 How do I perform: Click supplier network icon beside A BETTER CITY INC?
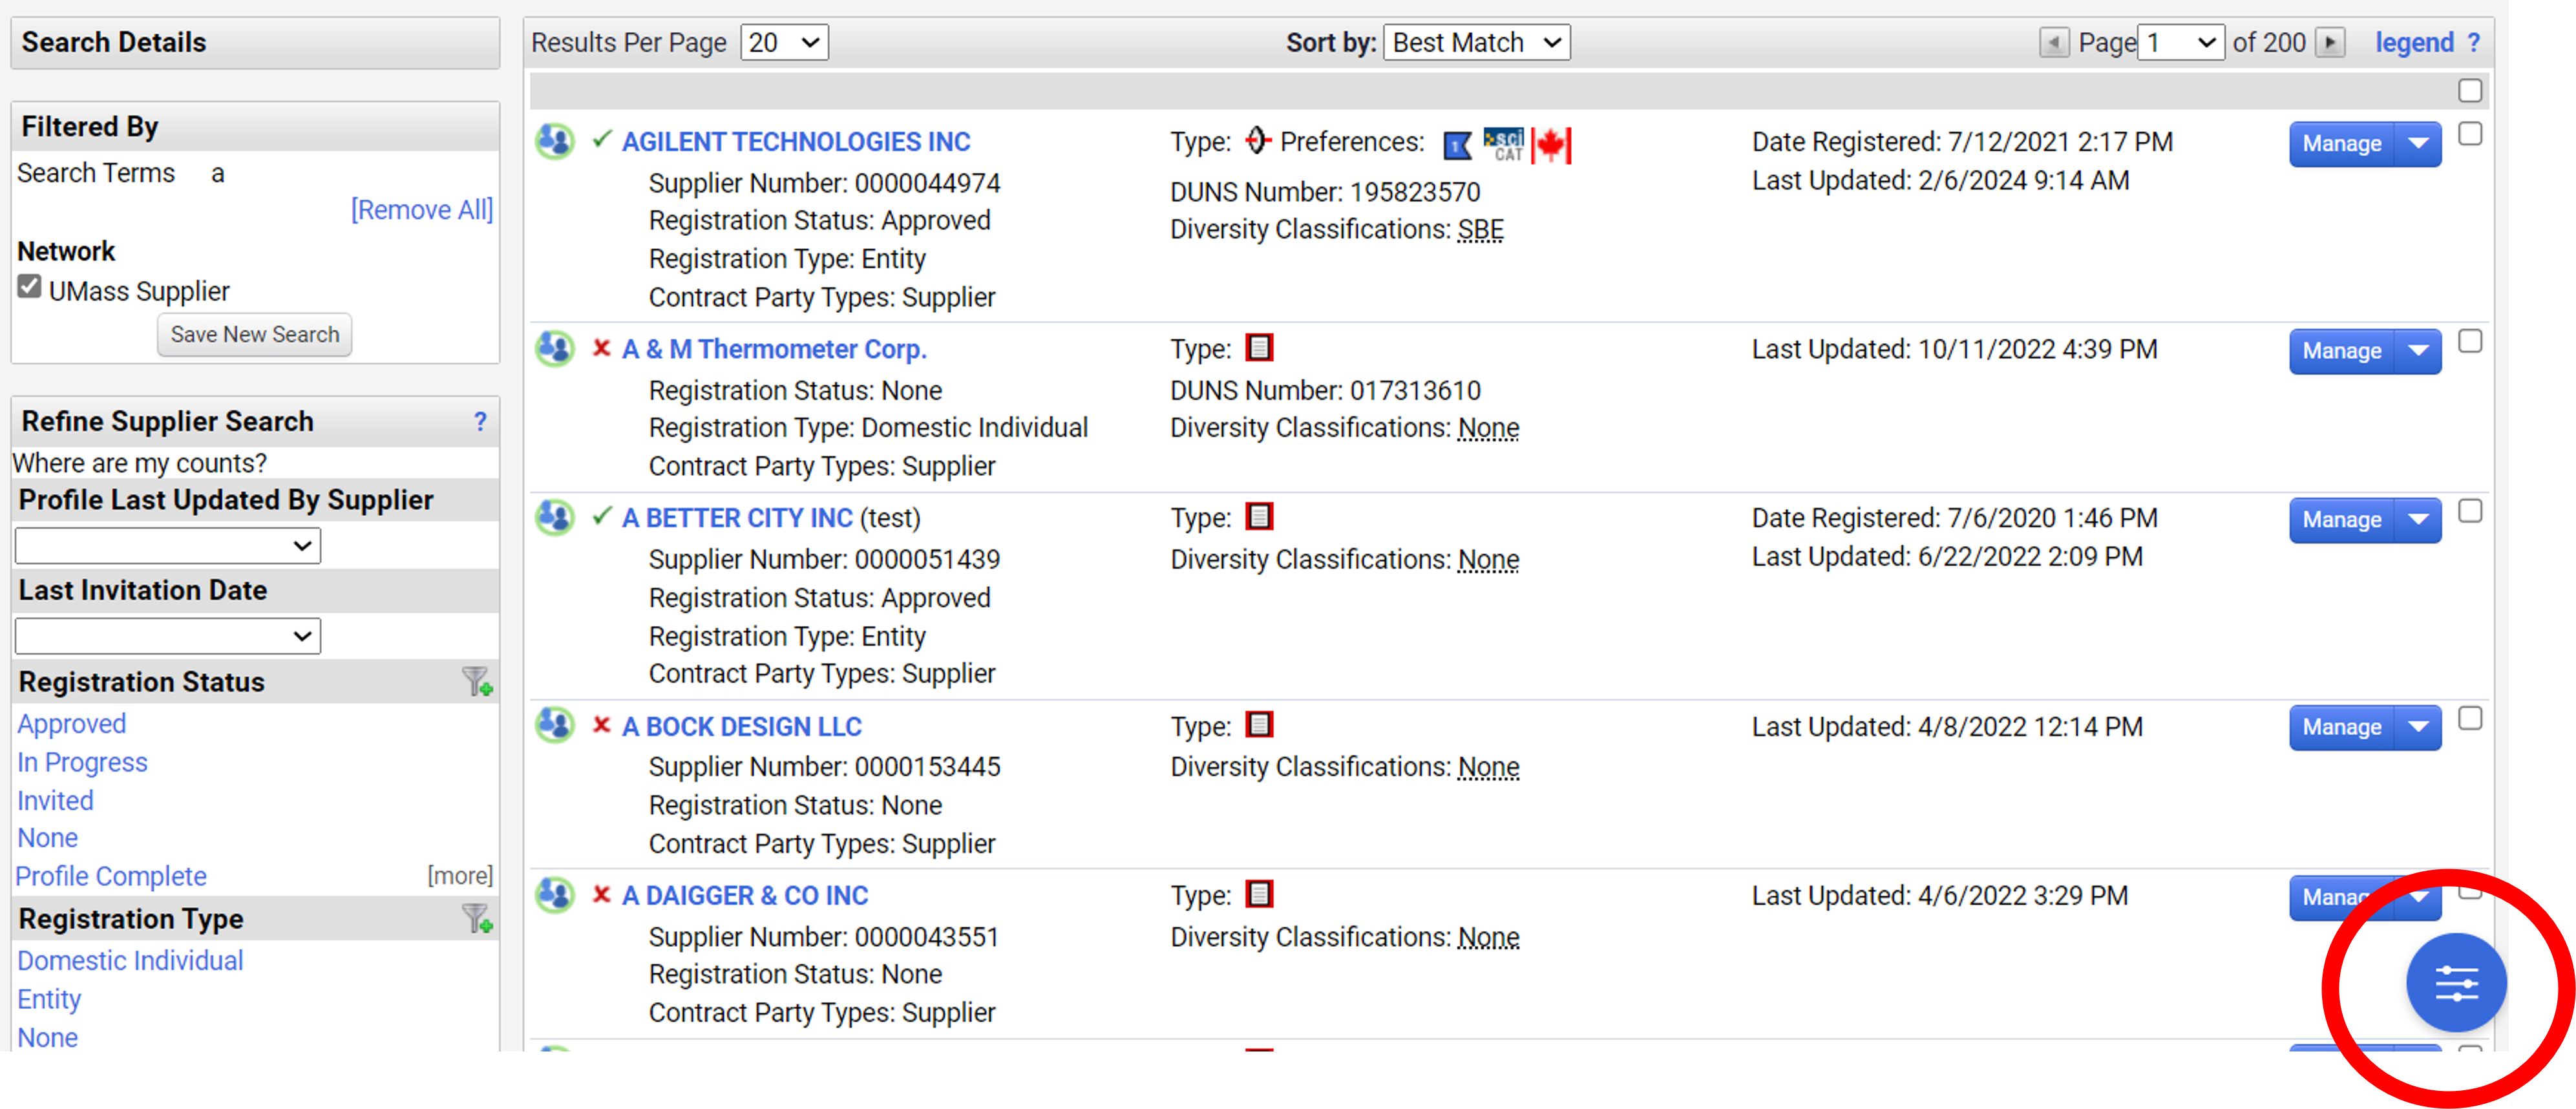point(555,518)
